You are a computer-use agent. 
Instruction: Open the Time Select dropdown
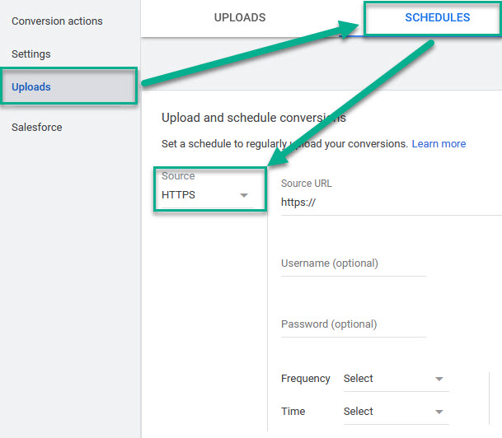(394, 412)
